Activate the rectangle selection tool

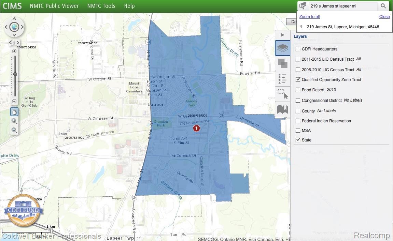(x=282, y=94)
